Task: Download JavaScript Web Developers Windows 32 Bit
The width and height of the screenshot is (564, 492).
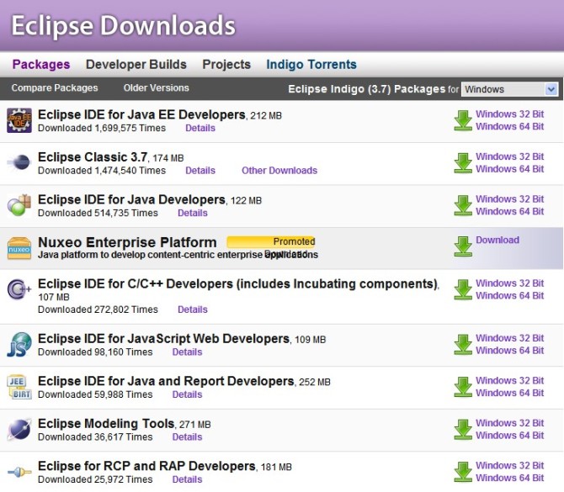Action: [x=509, y=338]
